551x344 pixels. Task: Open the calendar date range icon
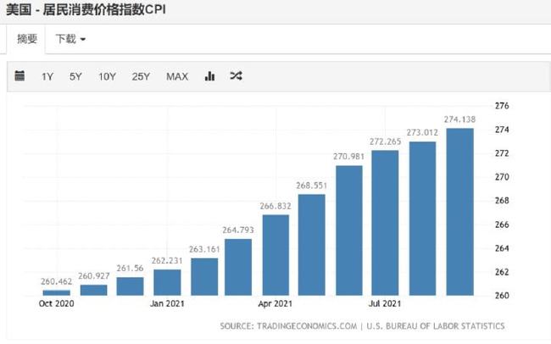point(19,75)
